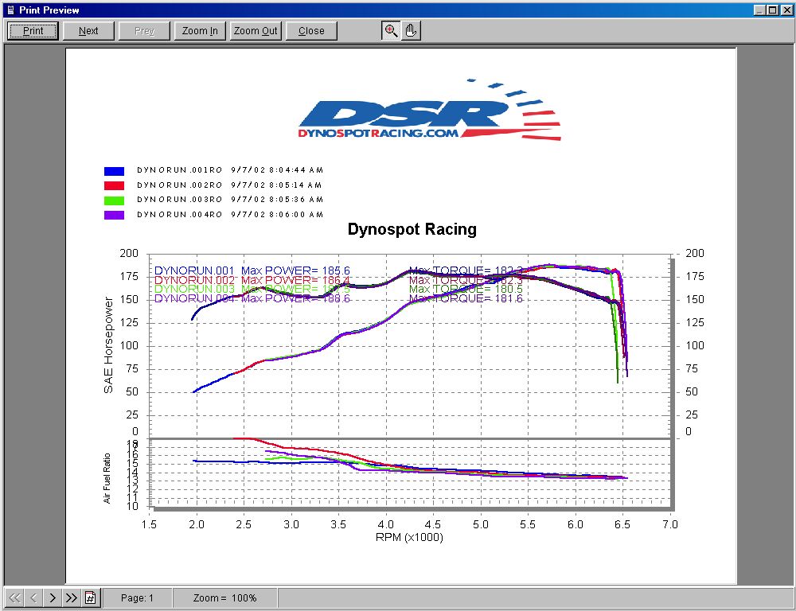Activate the hand pan tool

tap(411, 31)
